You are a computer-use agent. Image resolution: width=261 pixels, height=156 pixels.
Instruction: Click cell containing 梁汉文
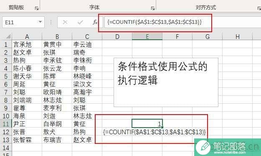[x=87, y=84]
